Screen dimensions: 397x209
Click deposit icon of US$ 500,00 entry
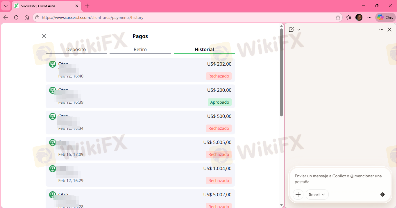(x=53, y=116)
